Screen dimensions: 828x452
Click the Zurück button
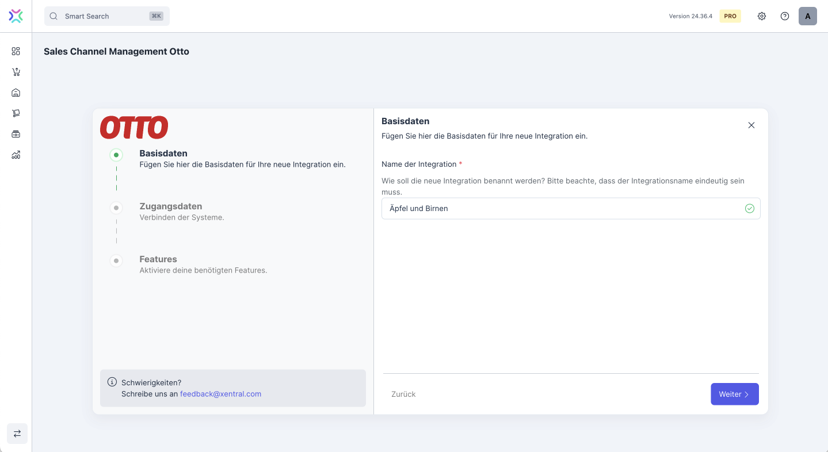(x=403, y=394)
